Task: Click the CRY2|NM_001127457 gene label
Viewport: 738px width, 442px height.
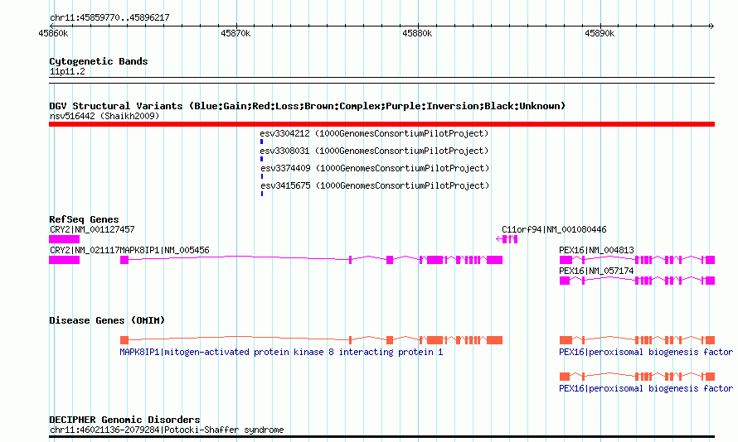Action: pyautogui.click(x=92, y=229)
